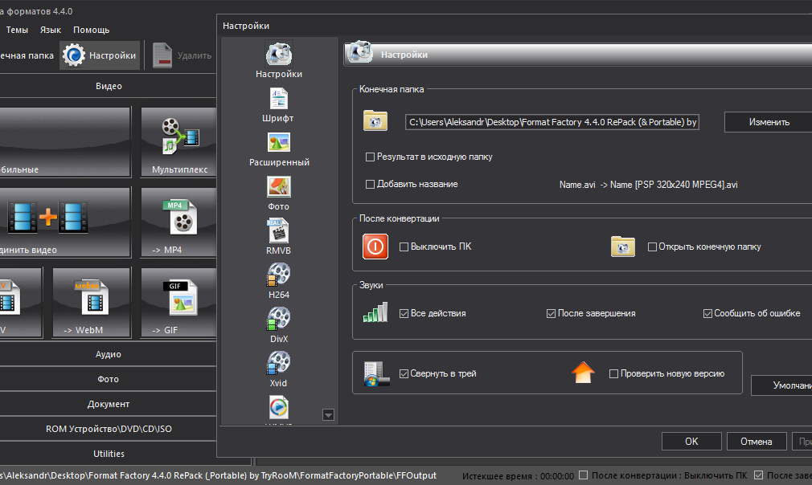Image resolution: width=812 pixels, height=485 pixels.
Task: Uncheck Сообщить об ошибке checkbox
Action: click(707, 313)
